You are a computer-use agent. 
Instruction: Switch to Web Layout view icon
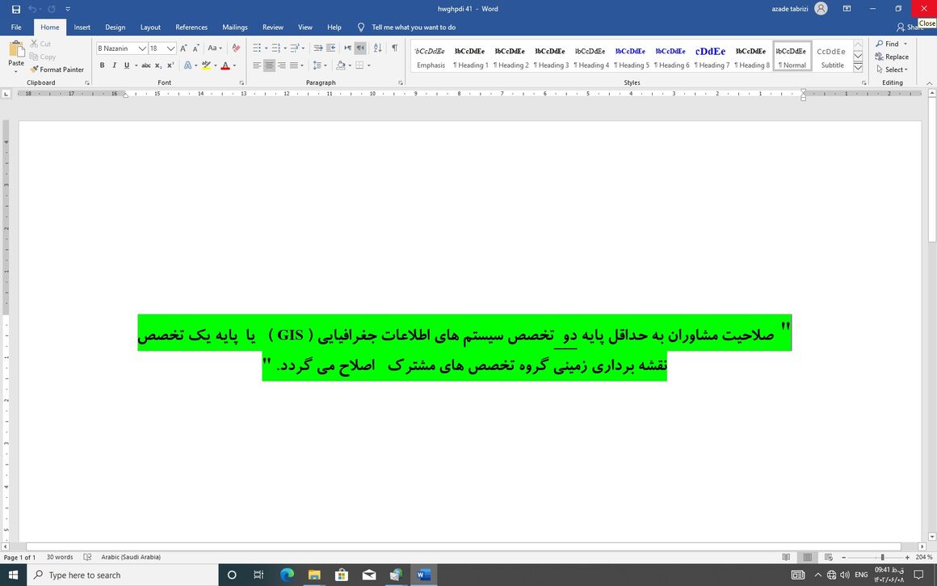(828, 557)
